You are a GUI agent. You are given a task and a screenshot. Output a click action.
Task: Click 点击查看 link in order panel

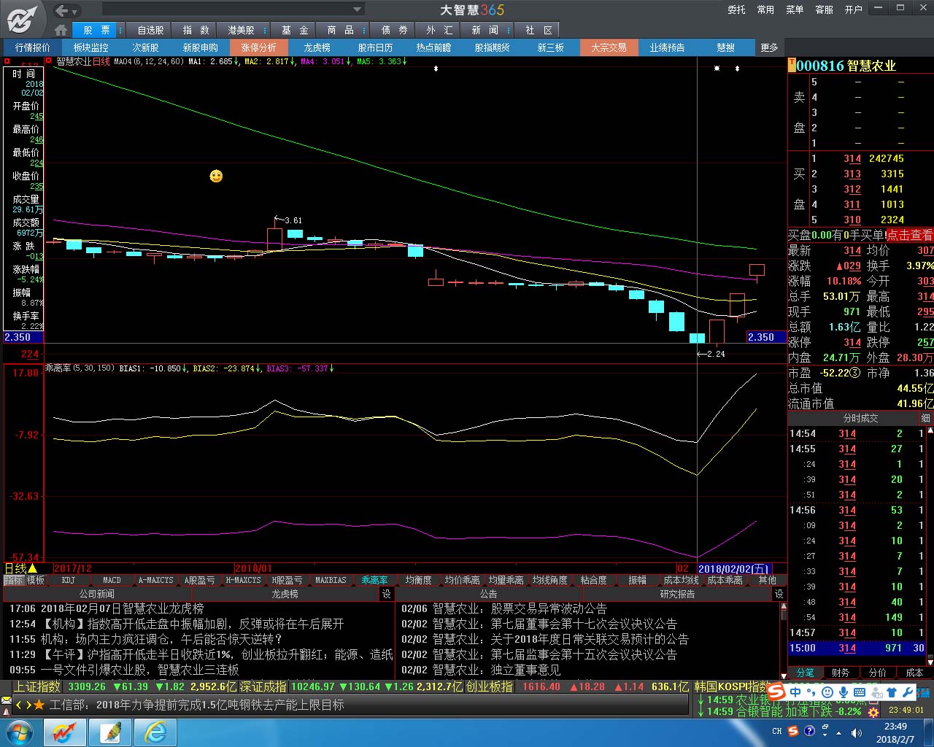(x=909, y=235)
